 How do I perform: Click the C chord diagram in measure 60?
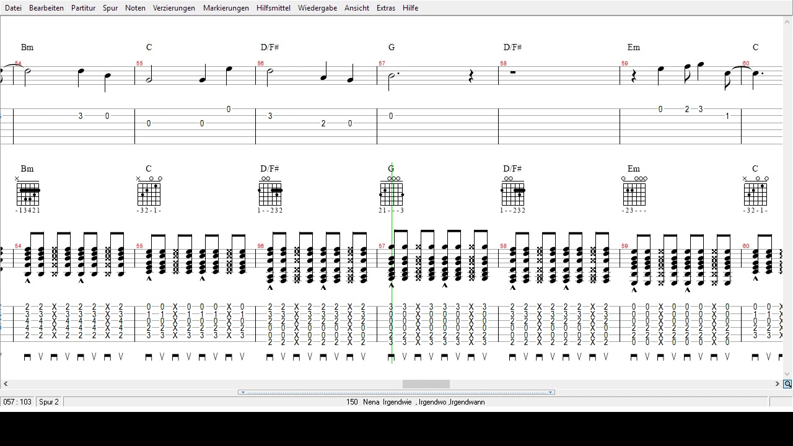tap(756, 191)
